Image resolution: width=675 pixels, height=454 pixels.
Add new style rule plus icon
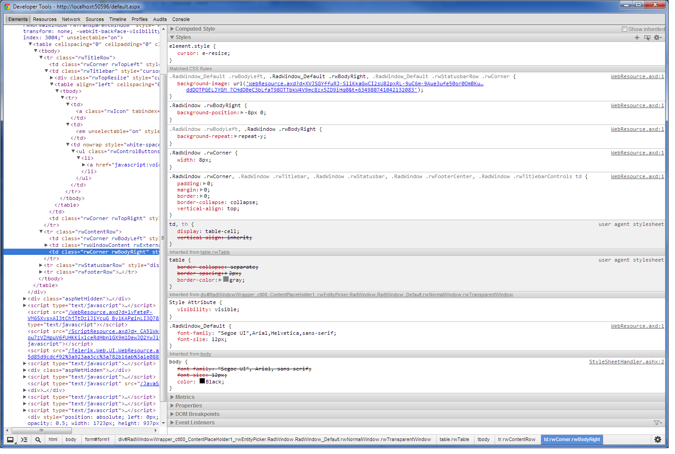[637, 37]
